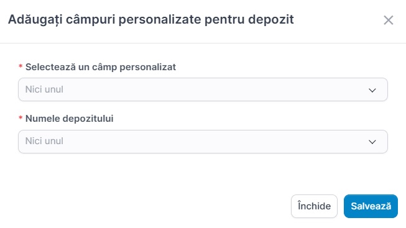Click the red asterisk beside Numele depozitului

pyautogui.click(x=21, y=118)
